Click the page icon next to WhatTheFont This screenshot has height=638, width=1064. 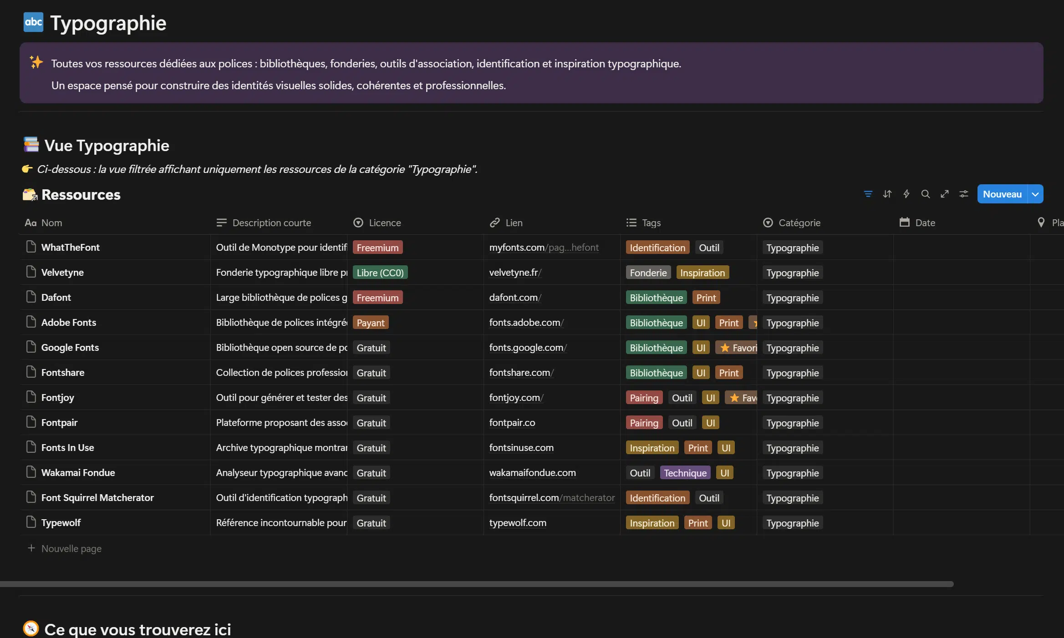[31, 247]
